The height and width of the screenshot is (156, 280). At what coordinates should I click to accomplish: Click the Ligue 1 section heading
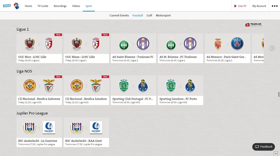click(23, 29)
